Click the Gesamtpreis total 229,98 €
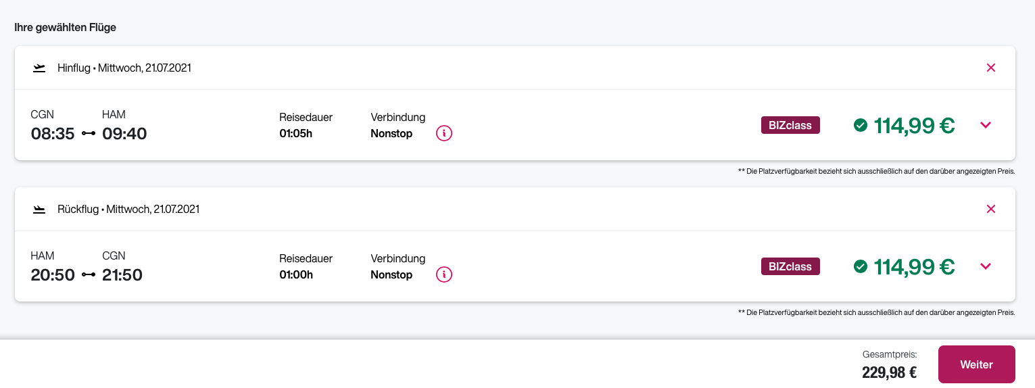The height and width of the screenshot is (388, 1035). pos(889,372)
